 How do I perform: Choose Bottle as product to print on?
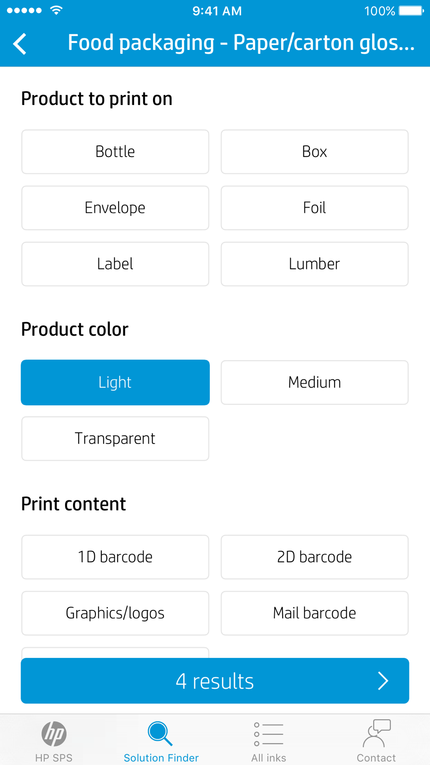click(115, 152)
